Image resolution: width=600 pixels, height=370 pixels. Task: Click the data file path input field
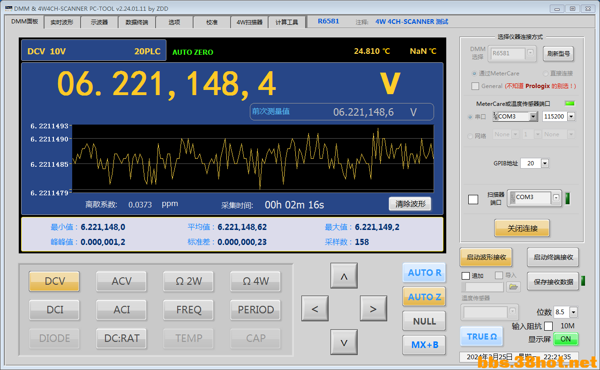pyautogui.click(x=482, y=287)
